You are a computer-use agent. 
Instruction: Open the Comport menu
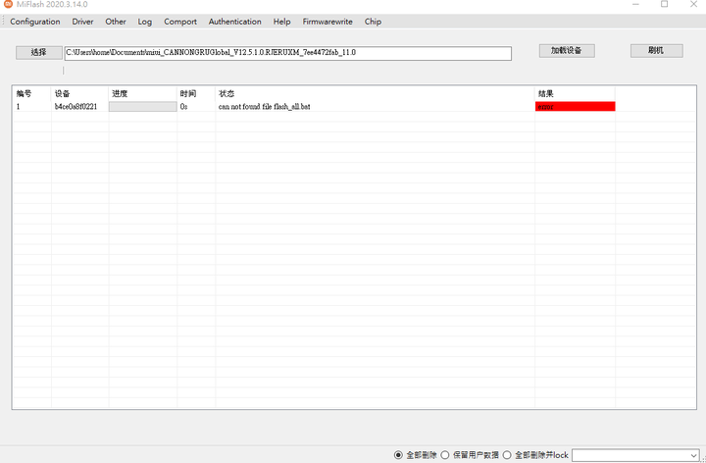click(180, 22)
